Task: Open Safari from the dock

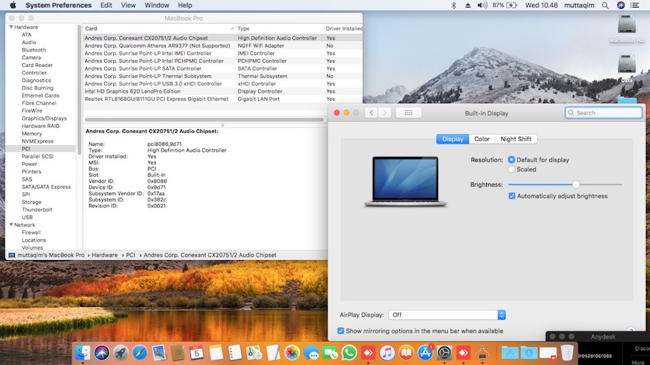Action: point(140,352)
